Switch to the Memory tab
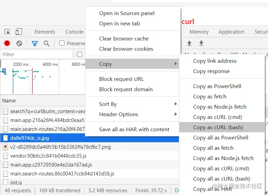 pyautogui.click(x=199, y=32)
